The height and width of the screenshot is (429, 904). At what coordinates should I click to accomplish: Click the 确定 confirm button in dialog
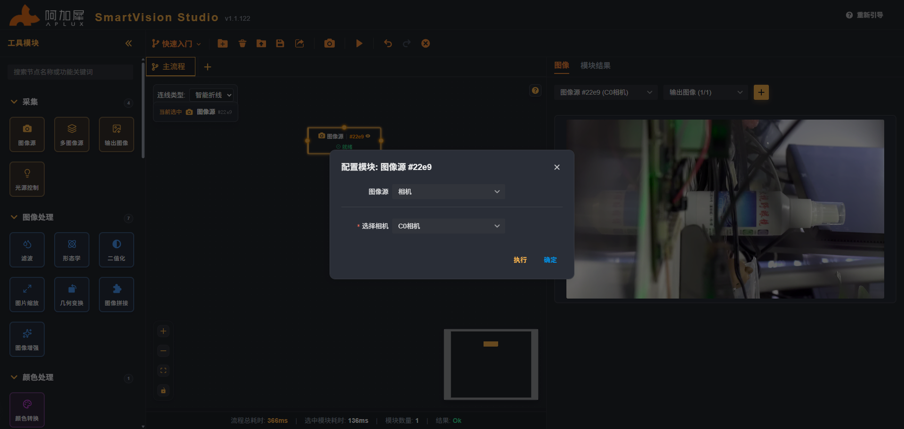click(x=550, y=260)
